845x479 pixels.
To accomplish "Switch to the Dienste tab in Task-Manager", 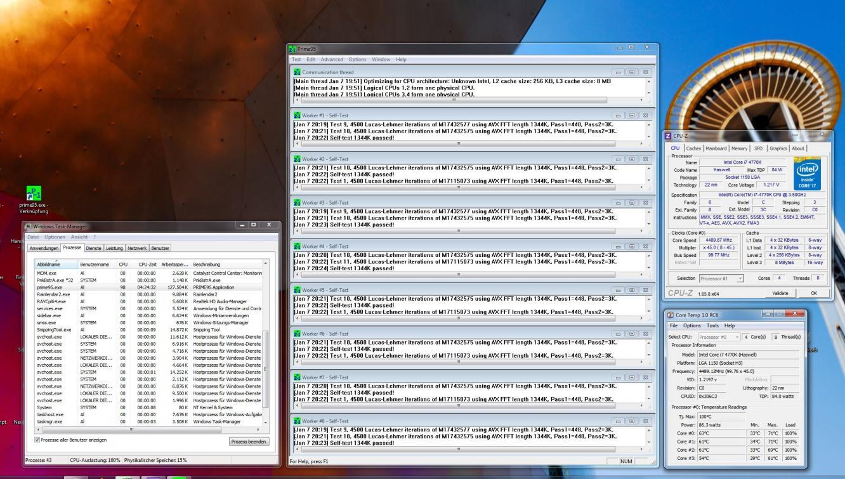I will 93,248.
